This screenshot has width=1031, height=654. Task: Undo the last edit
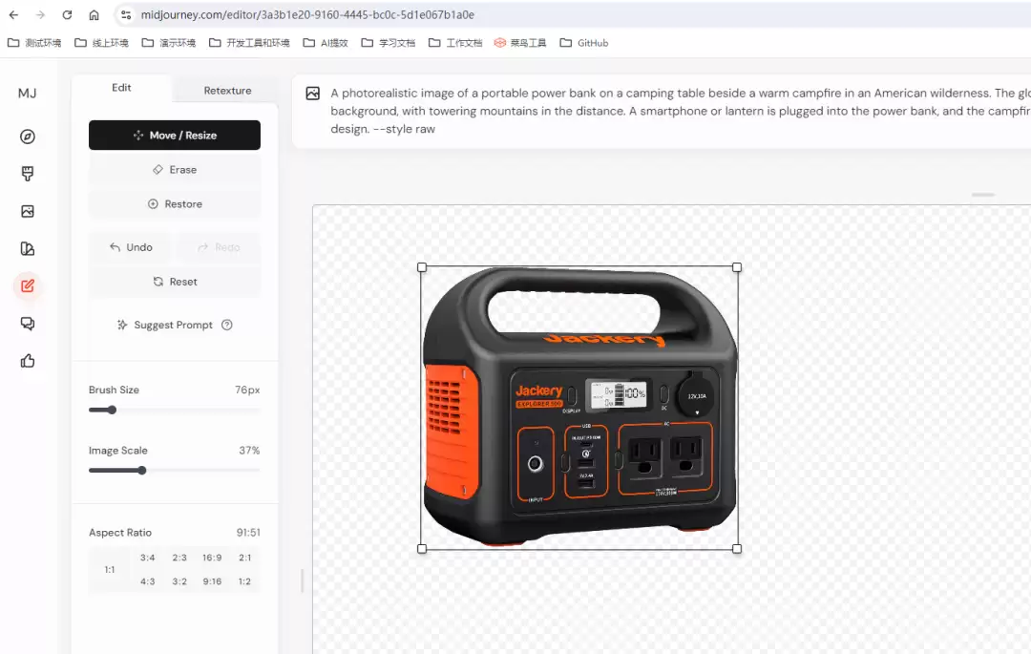(x=131, y=247)
